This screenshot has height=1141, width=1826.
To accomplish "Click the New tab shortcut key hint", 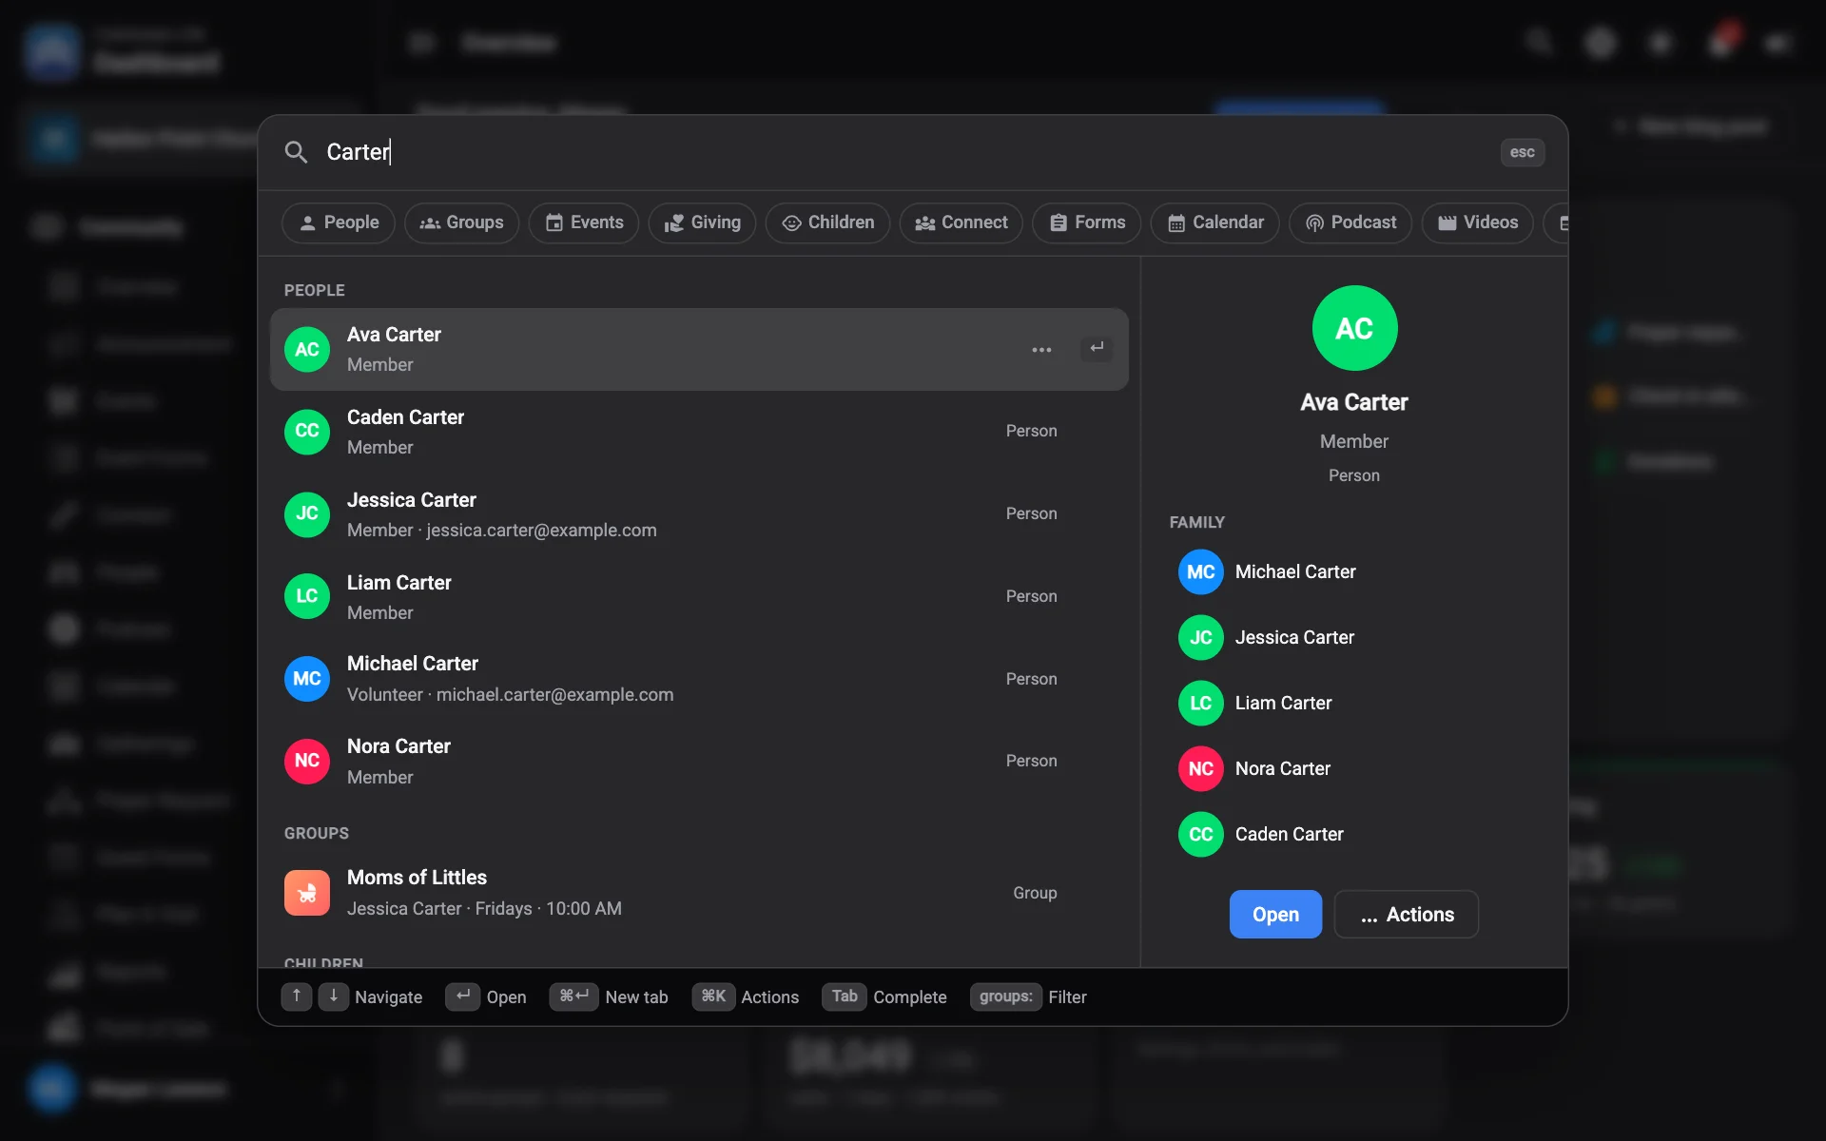I will click(x=609, y=996).
